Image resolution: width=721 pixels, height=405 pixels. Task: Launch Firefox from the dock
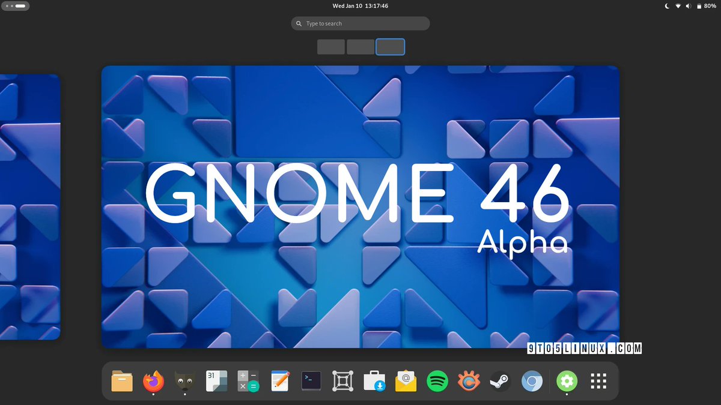tap(153, 381)
